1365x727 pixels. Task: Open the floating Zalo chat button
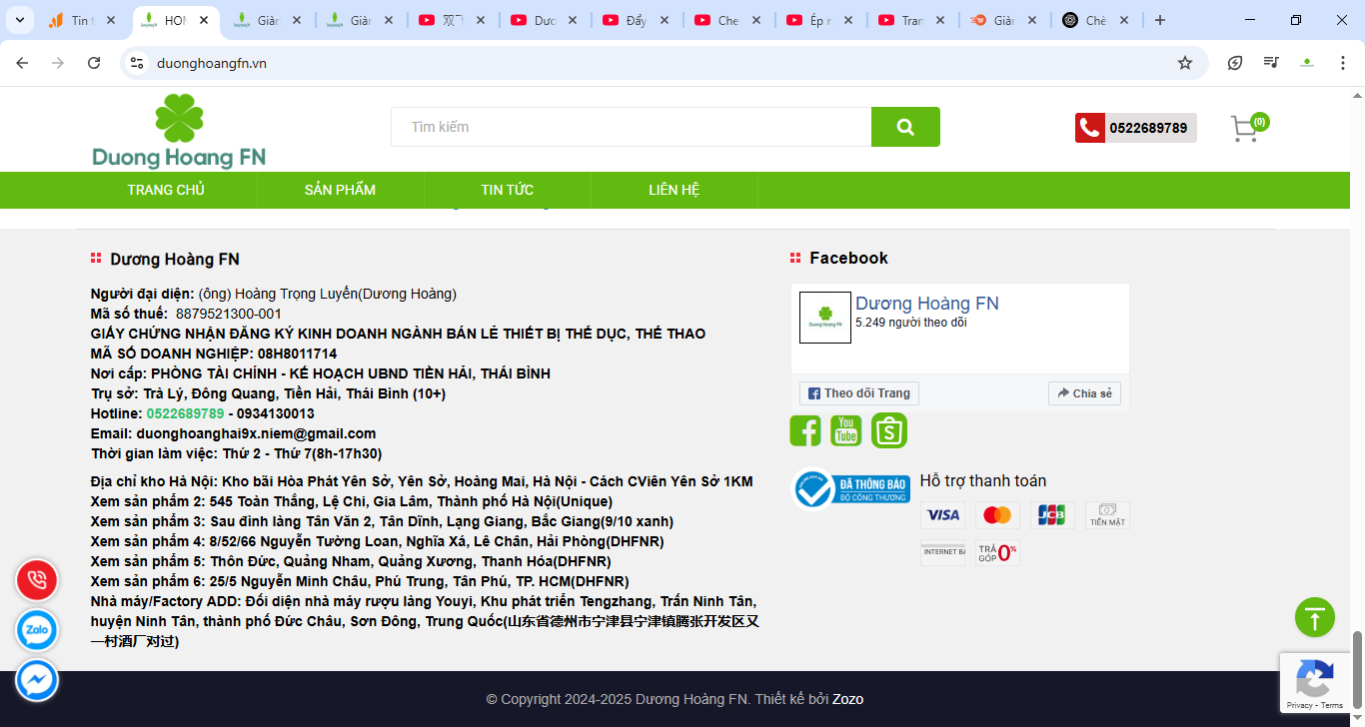click(37, 630)
